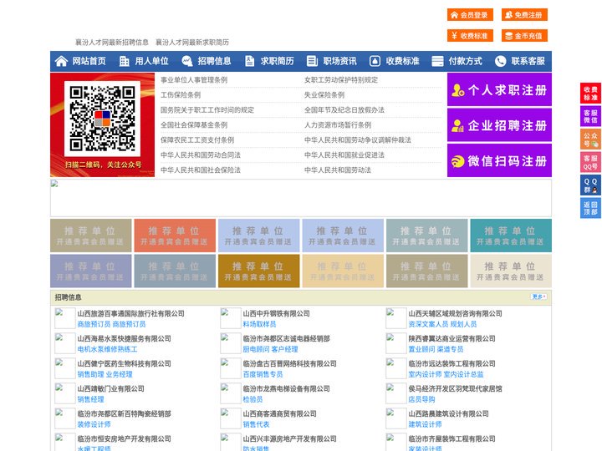Open 职场资讯 navigation item
Image resolution: width=602 pixels, height=451 pixels.
[339, 61]
